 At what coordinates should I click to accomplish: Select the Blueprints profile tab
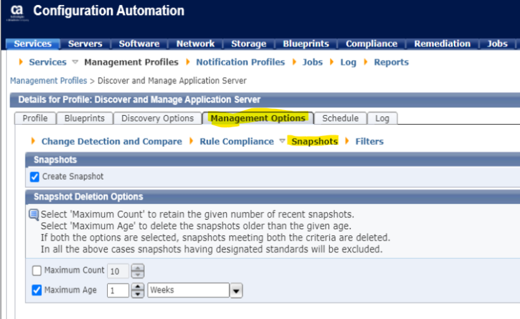click(84, 118)
